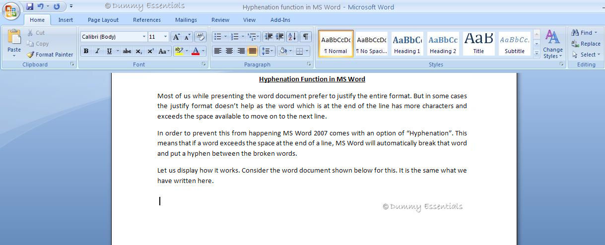Open the font name dropdown
Viewport: 605px width, 245px height.
coord(144,37)
